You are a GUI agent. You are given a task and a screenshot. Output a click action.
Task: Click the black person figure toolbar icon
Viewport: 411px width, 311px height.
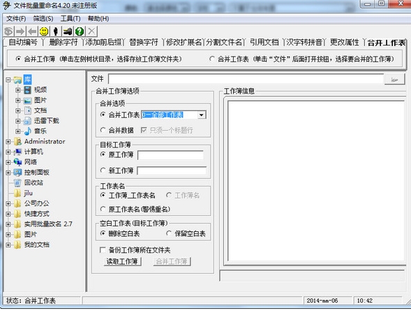tap(56, 31)
